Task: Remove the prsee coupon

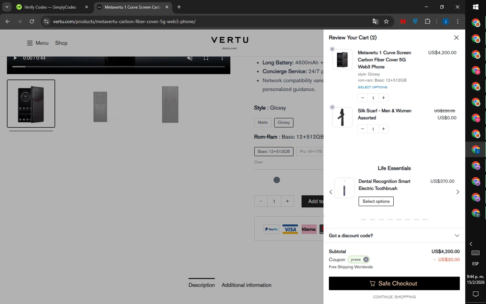Action: (366, 260)
